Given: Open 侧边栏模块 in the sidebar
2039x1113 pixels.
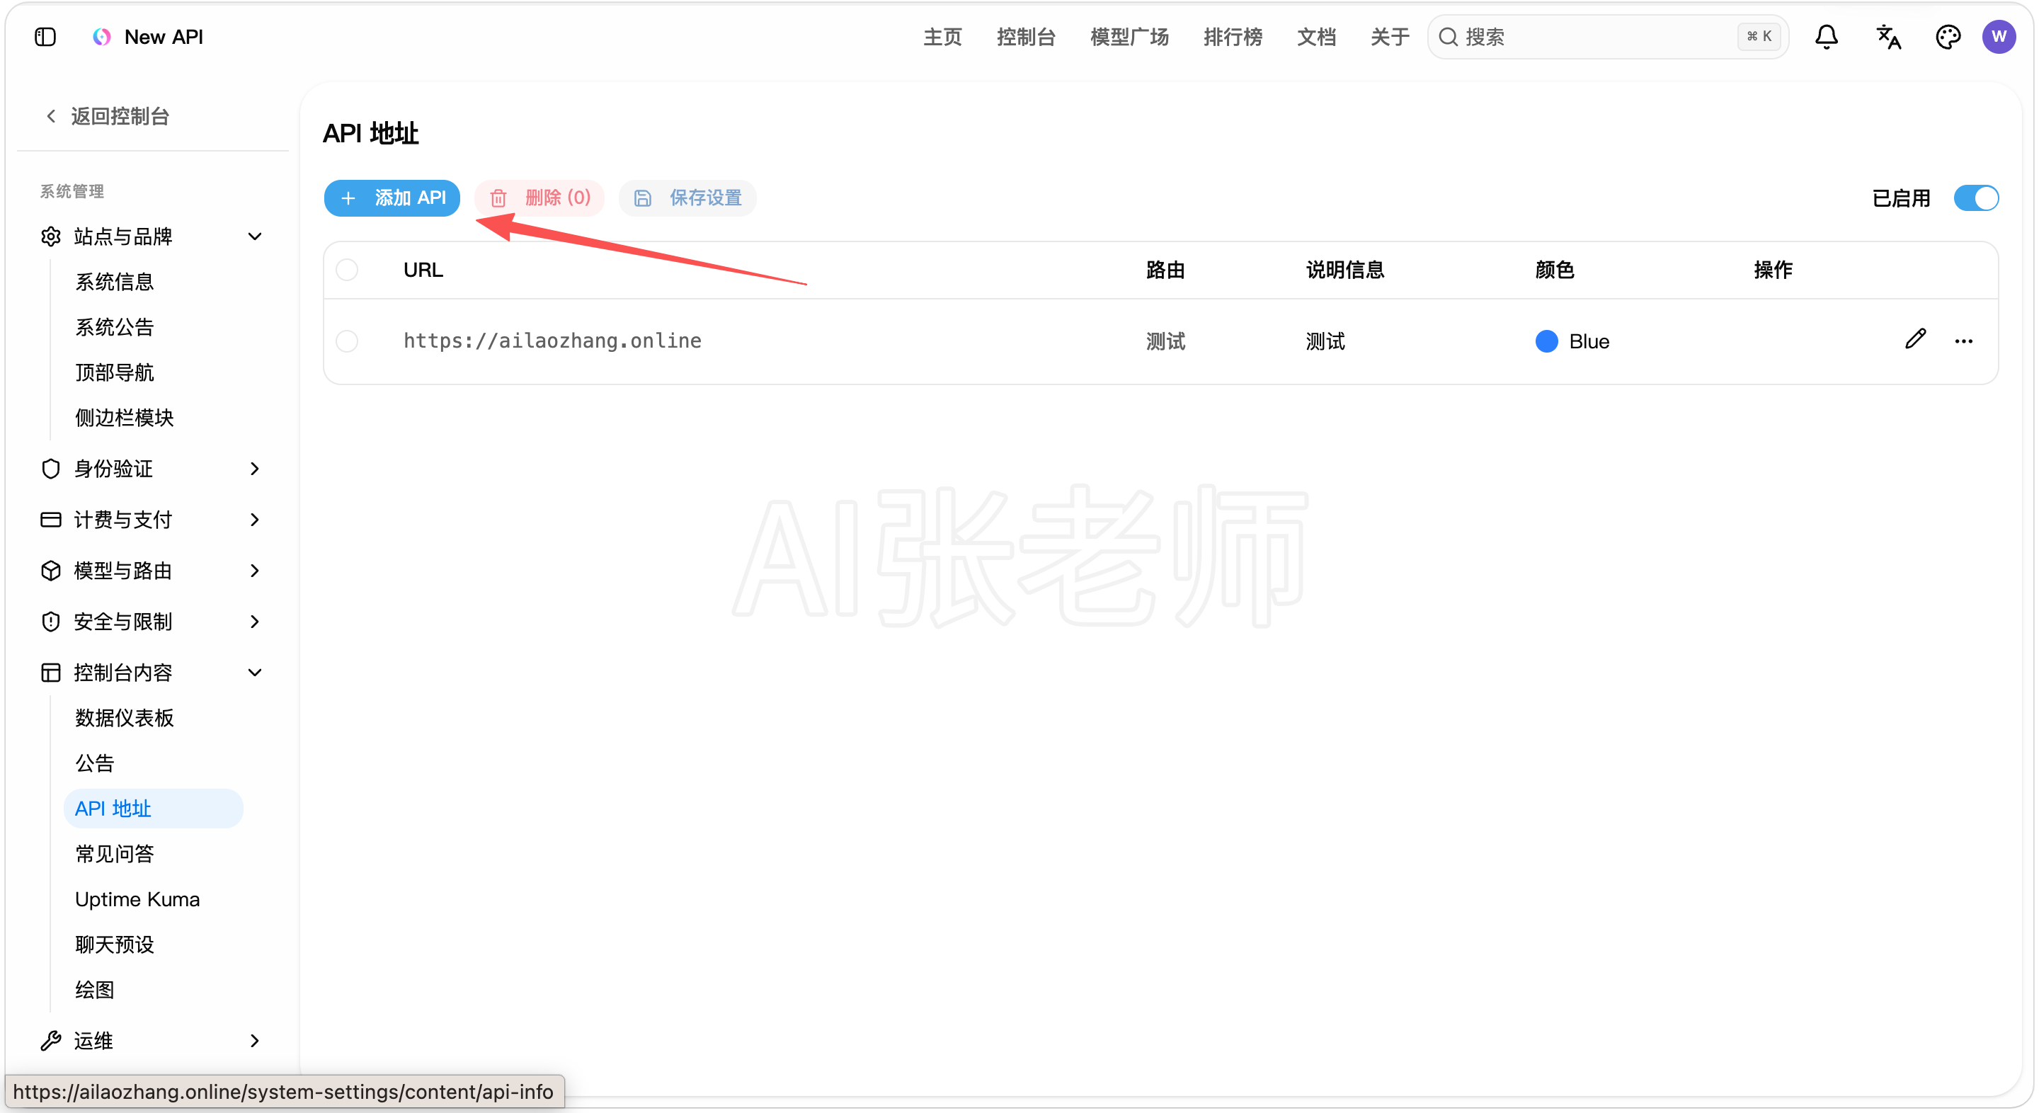Looking at the screenshot, I should pos(125,417).
